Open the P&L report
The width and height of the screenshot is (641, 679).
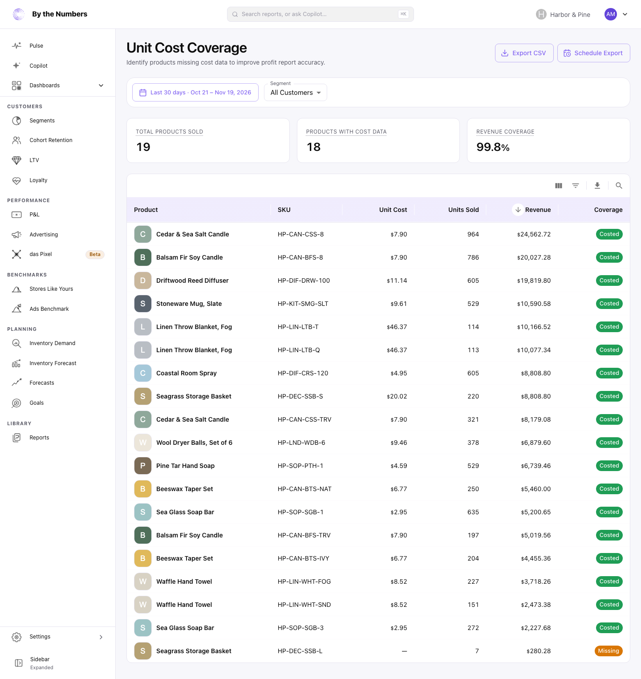tap(58, 215)
